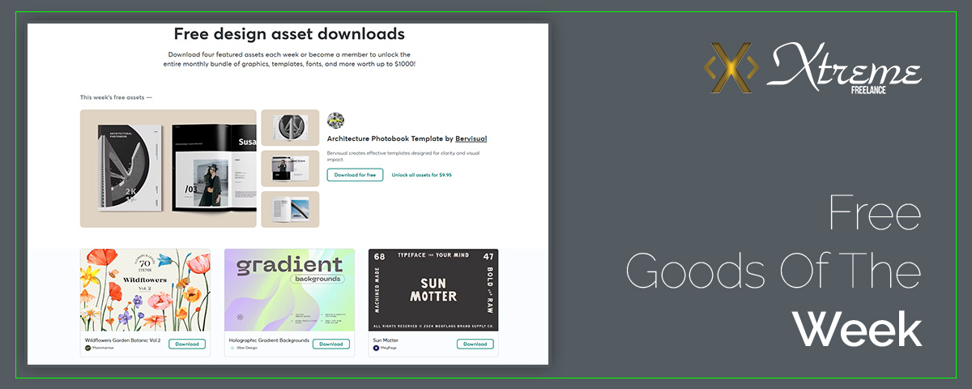Click the gold X Xtreme logo icon
Viewport: 972px width, 389px height.
pos(731,68)
